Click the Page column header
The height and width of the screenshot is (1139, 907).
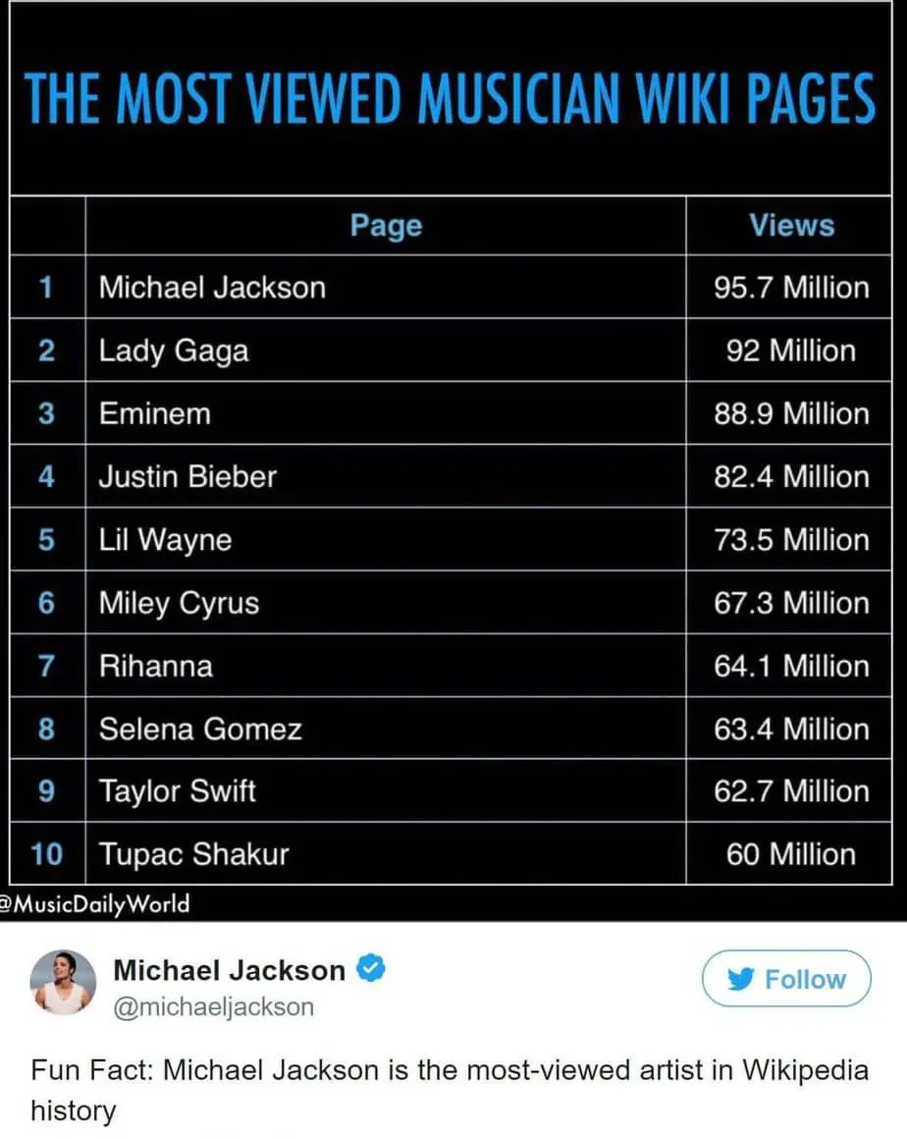(x=386, y=225)
